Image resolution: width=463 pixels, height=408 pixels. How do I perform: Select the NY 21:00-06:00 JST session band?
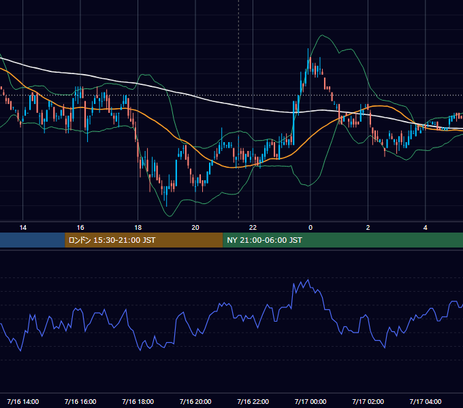342,240
